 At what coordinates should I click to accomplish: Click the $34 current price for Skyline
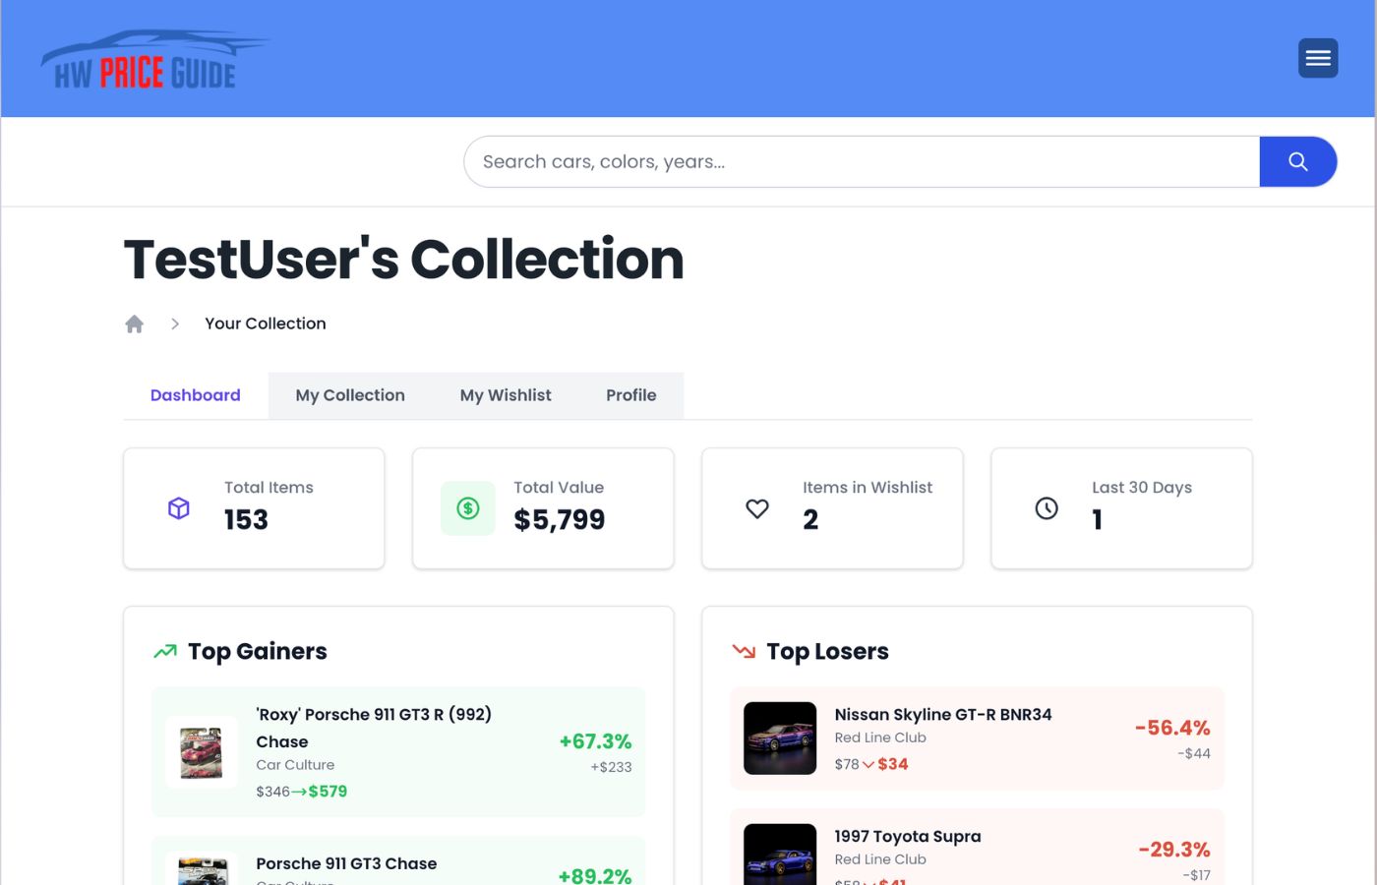tap(893, 764)
